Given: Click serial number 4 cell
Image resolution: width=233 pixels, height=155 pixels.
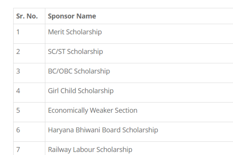Looking at the screenshot, I should coord(18,91).
